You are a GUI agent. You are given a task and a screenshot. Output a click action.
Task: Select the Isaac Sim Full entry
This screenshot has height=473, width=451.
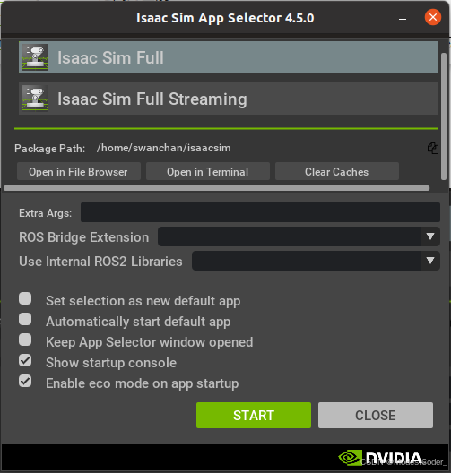click(x=229, y=57)
